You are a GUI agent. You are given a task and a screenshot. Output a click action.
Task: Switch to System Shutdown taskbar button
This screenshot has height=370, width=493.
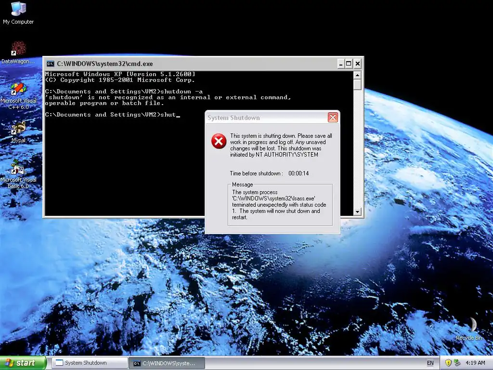click(90, 363)
